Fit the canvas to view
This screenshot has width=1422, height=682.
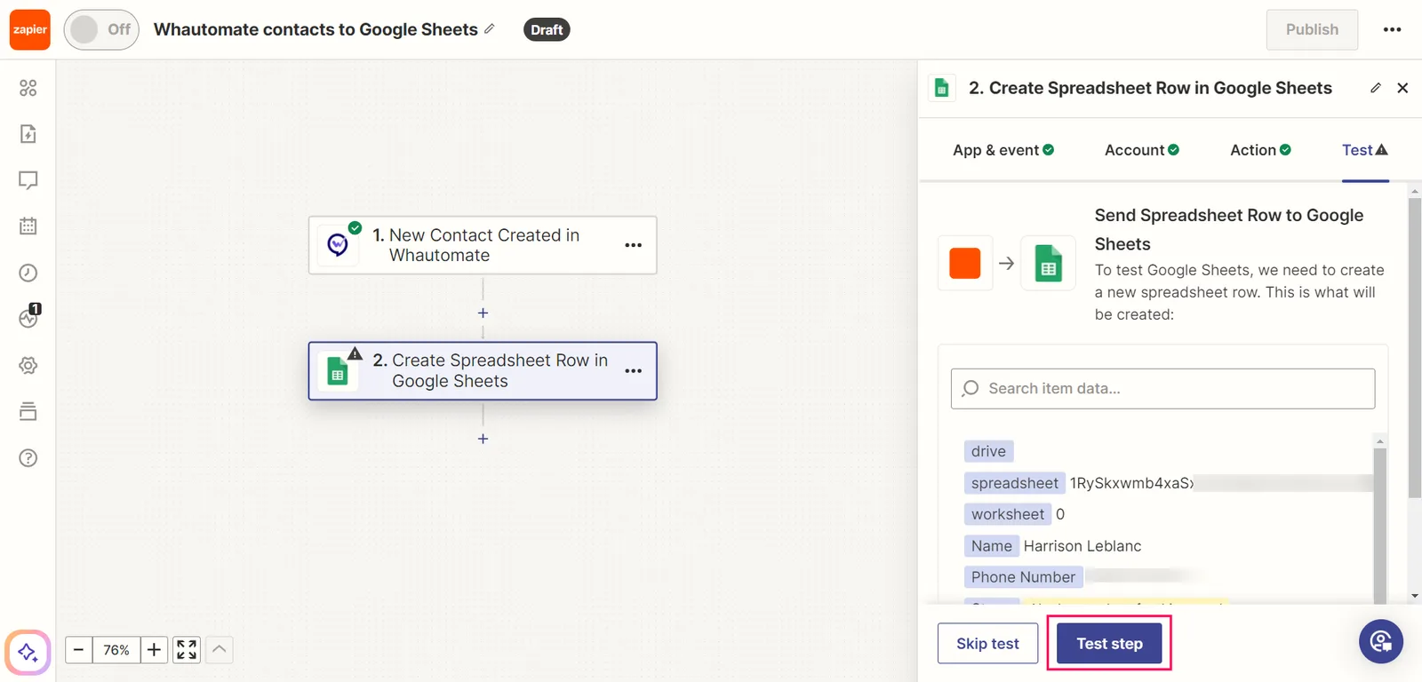tap(187, 650)
